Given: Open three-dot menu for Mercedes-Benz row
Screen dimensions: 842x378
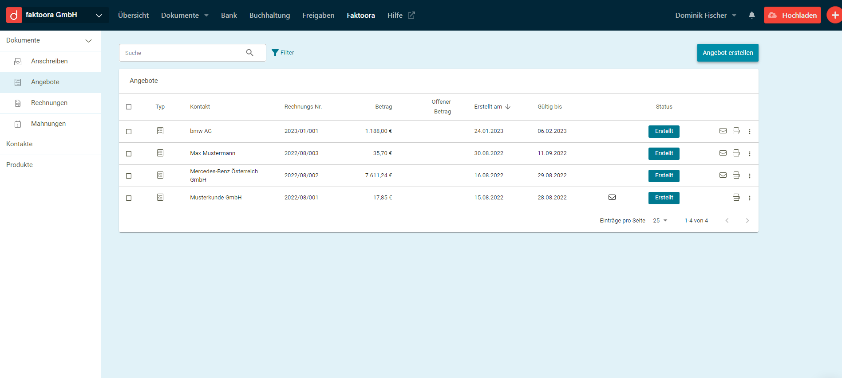Looking at the screenshot, I should [749, 176].
